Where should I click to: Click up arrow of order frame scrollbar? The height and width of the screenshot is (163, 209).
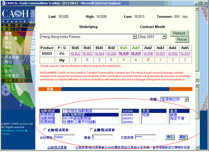[197, 85]
